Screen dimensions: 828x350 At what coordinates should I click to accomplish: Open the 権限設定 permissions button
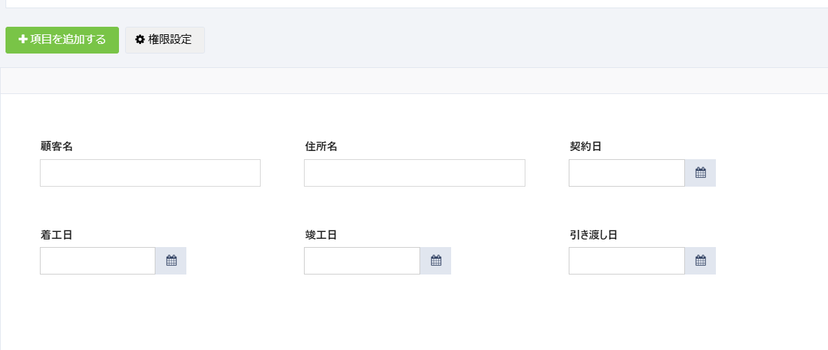[165, 40]
